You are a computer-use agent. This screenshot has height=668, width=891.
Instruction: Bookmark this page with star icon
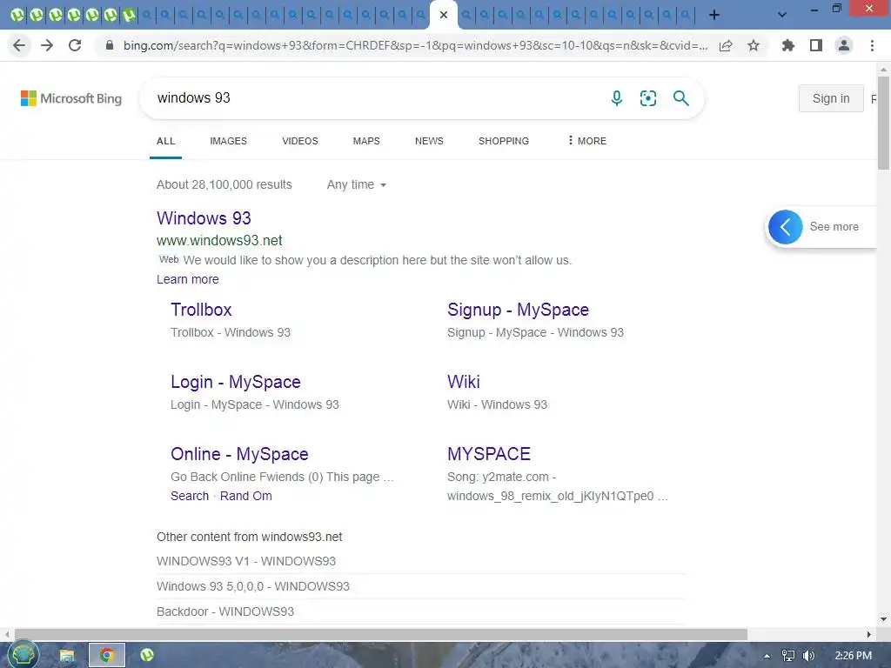[x=754, y=45]
